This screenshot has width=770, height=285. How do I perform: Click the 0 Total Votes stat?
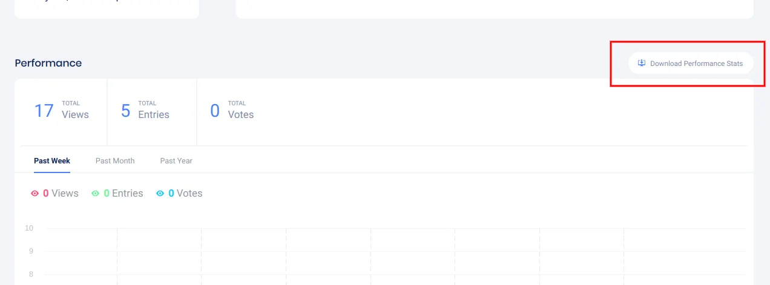pos(232,111)
